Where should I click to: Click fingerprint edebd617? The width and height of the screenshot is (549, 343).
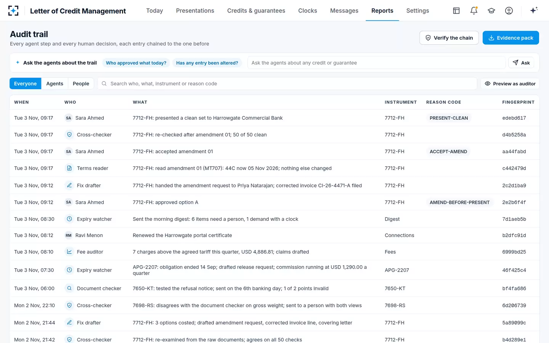(x=514, y=118)
